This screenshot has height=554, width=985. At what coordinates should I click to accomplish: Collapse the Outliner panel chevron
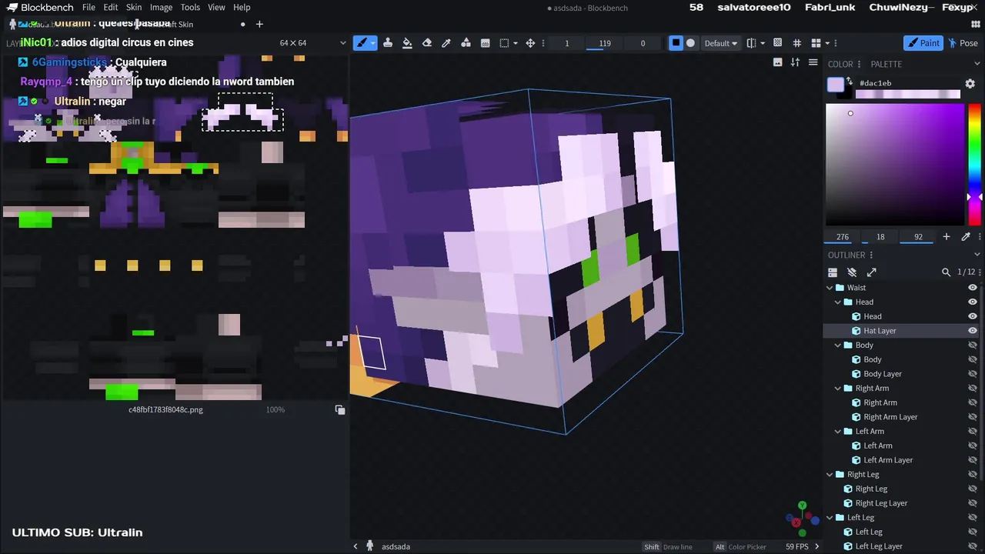point(977,255)
